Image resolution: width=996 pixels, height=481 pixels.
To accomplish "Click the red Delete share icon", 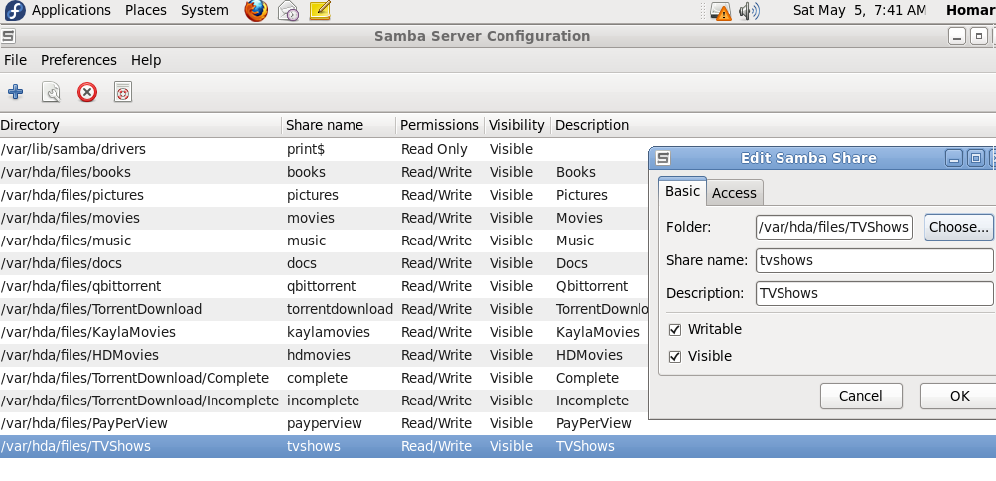I will point(87,92).
